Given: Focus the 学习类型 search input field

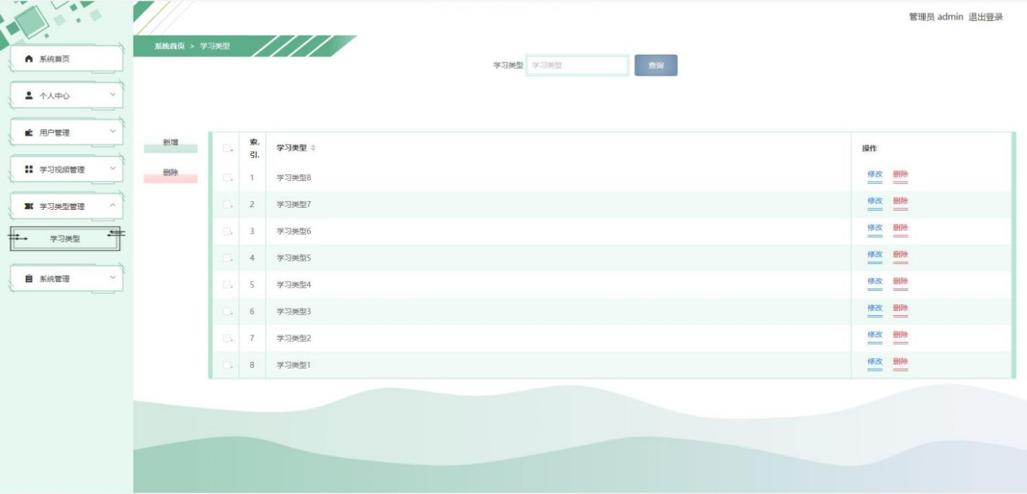Looking at the screenshot, I should point(578,65).
